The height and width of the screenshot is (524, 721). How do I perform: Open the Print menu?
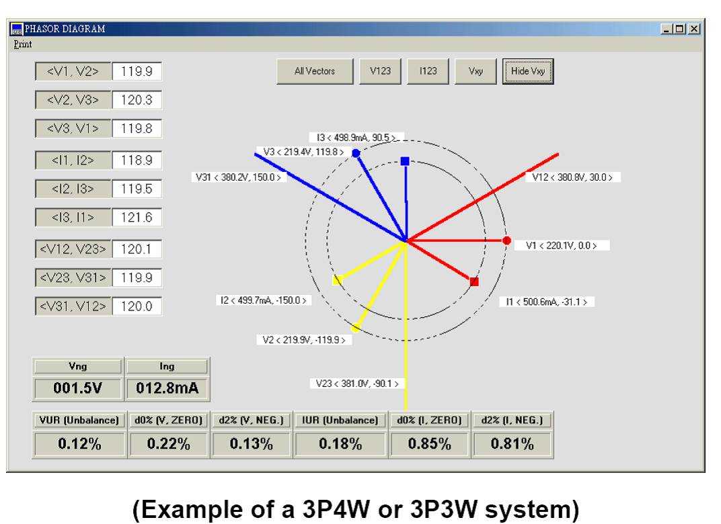[23, 44]
